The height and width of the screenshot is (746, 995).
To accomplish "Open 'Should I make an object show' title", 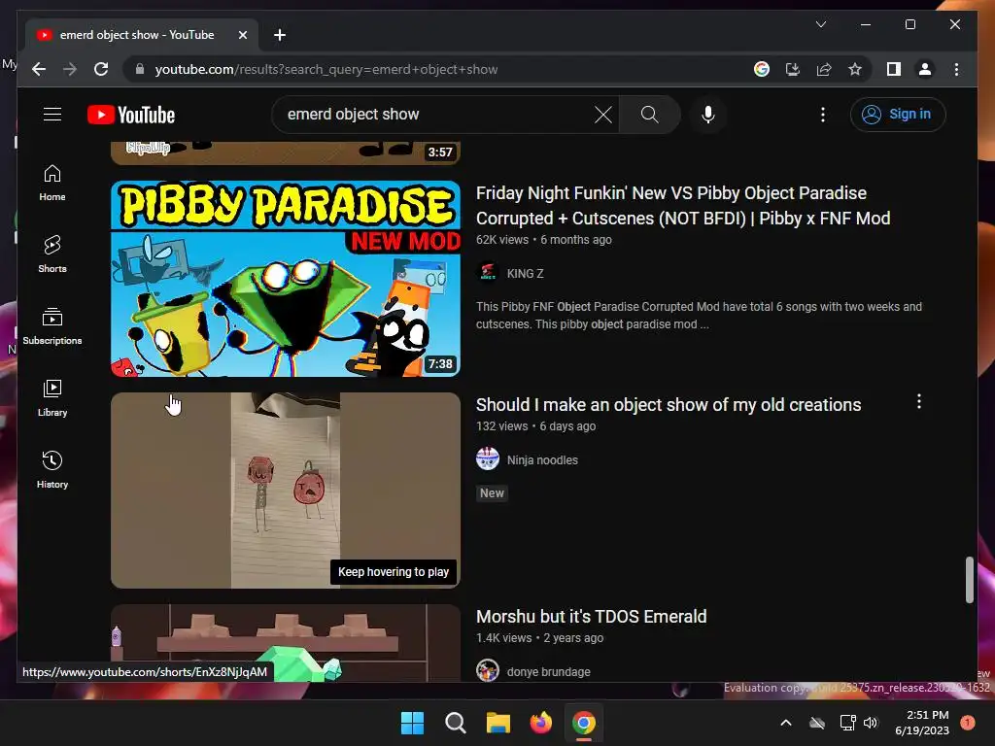I will click(x=669, y=405).
